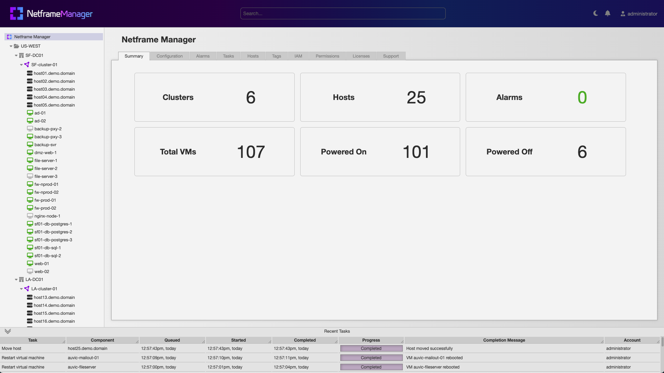Open the Permissions tab
This screenshot has height=373, width=664.
(327, 56)
